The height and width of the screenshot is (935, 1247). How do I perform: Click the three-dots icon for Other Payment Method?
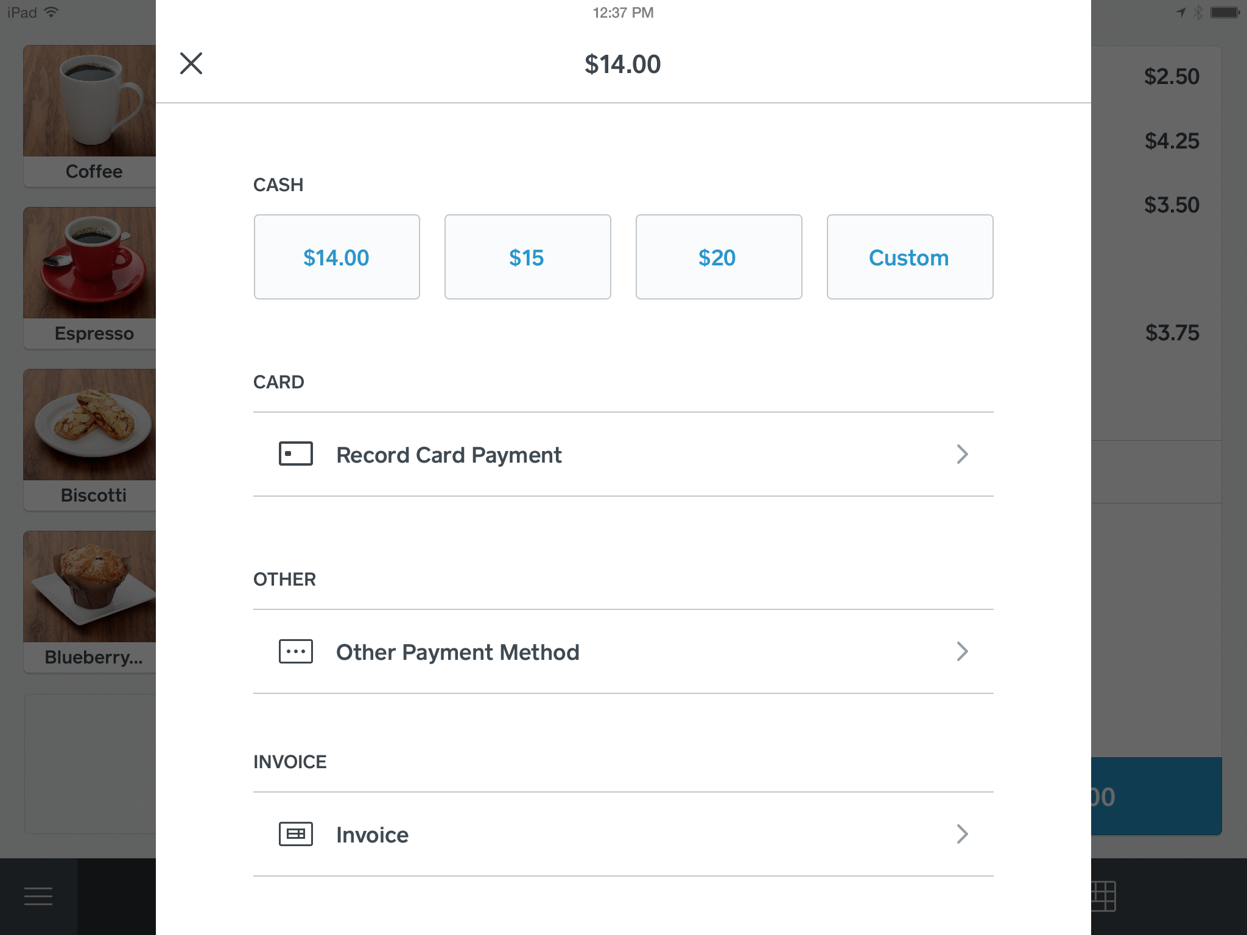point(296,651)
